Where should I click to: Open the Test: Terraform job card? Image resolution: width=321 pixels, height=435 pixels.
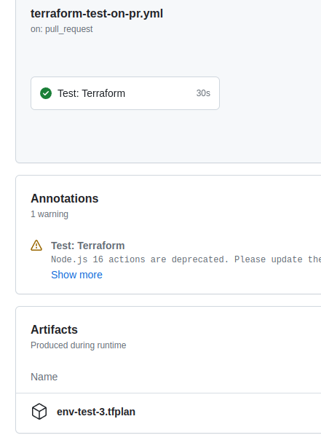pos(125,93)
